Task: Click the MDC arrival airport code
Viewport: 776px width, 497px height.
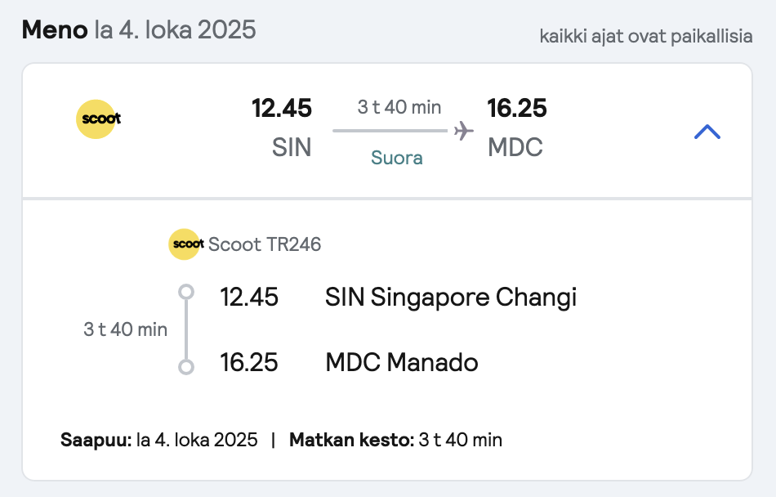Action: pos(515,147)
